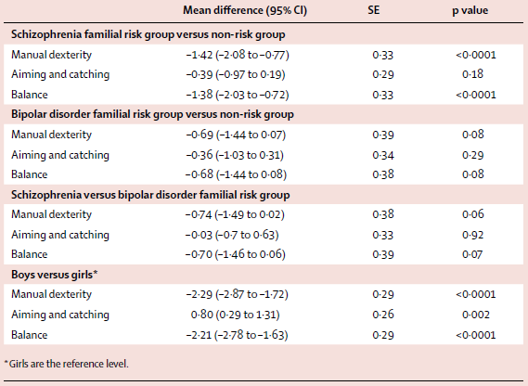This screenshot has width=528, height=386.
Task: Click the 'Mean difference (95% CI)' column header
Action: [x=245, y=10]
